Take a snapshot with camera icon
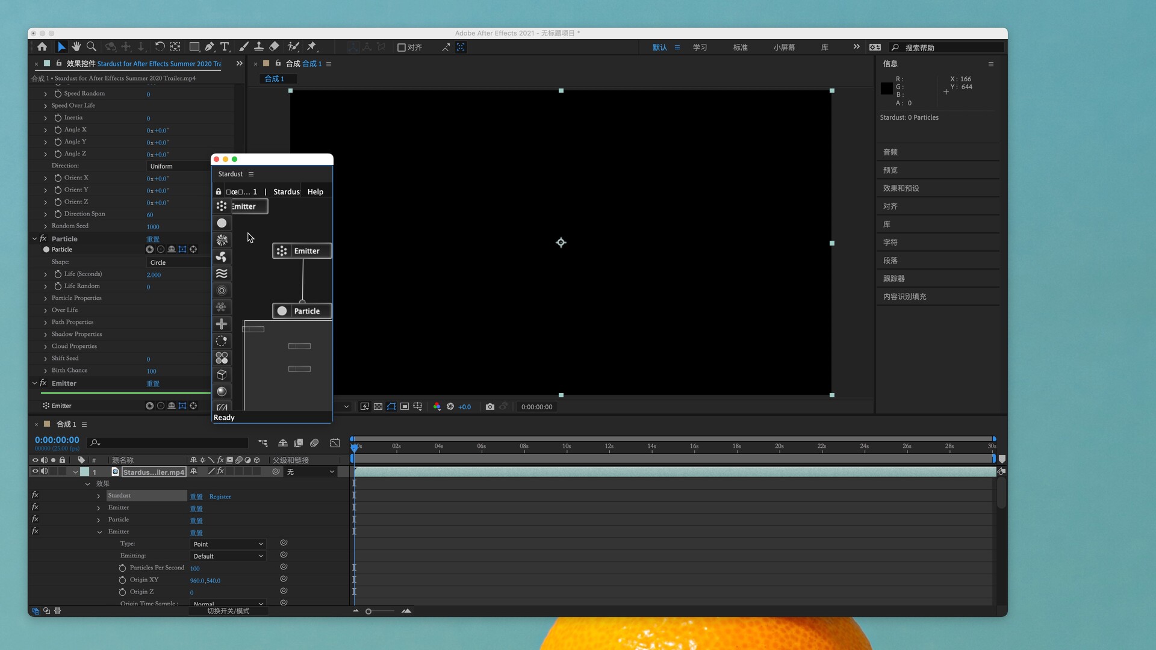Image resolution: width=1156 pixels, height=650 pixels. (490, 407)
